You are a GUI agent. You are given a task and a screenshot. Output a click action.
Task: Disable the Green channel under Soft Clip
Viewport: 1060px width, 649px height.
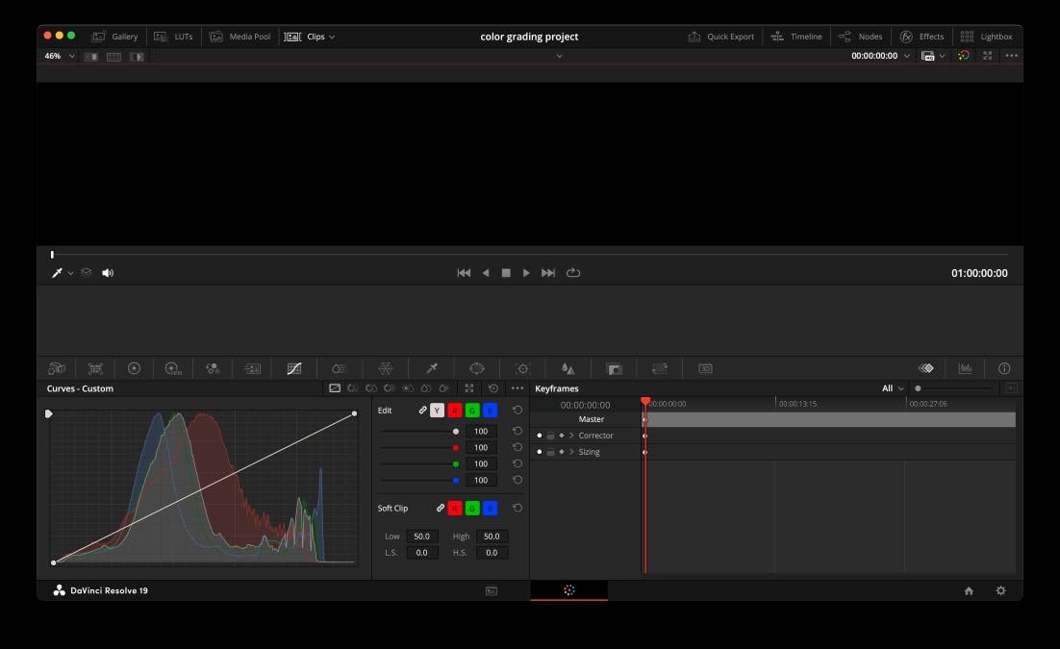pyautogui.click(x=471, y=508)
